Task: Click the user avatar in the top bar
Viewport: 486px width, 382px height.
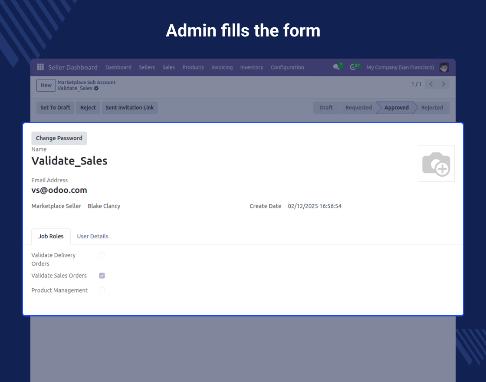Action: coord(444,67)
